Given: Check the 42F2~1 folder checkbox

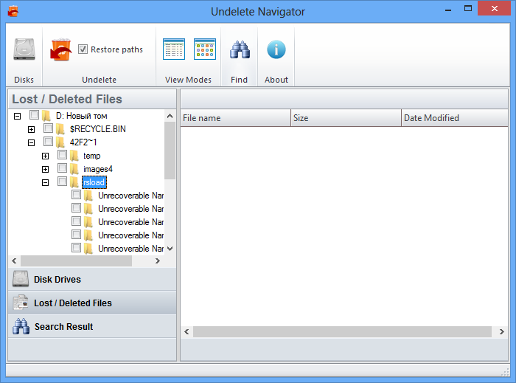Looking at the screenshot, I should pos(49,141).
